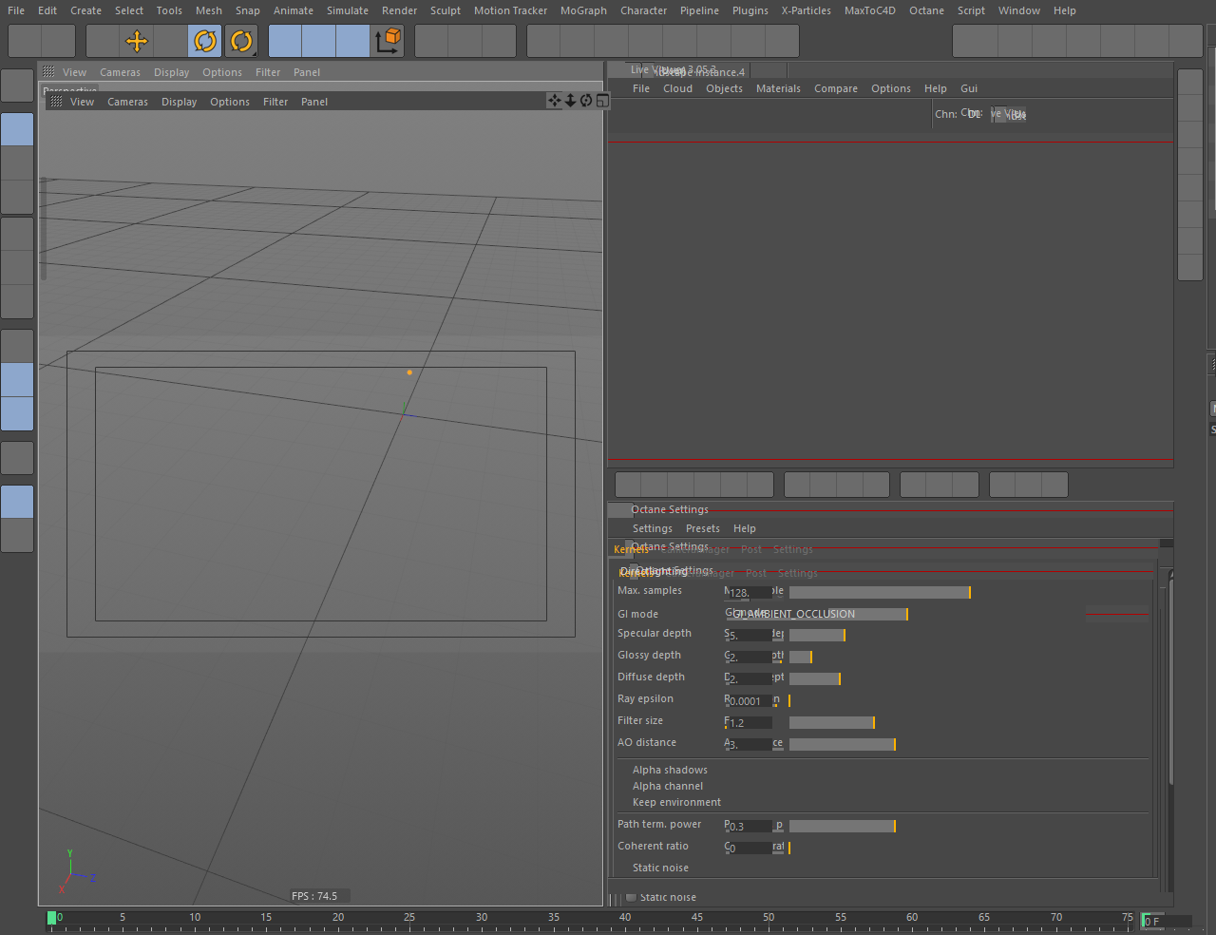Open the Render menu

(x=400, y=10)
